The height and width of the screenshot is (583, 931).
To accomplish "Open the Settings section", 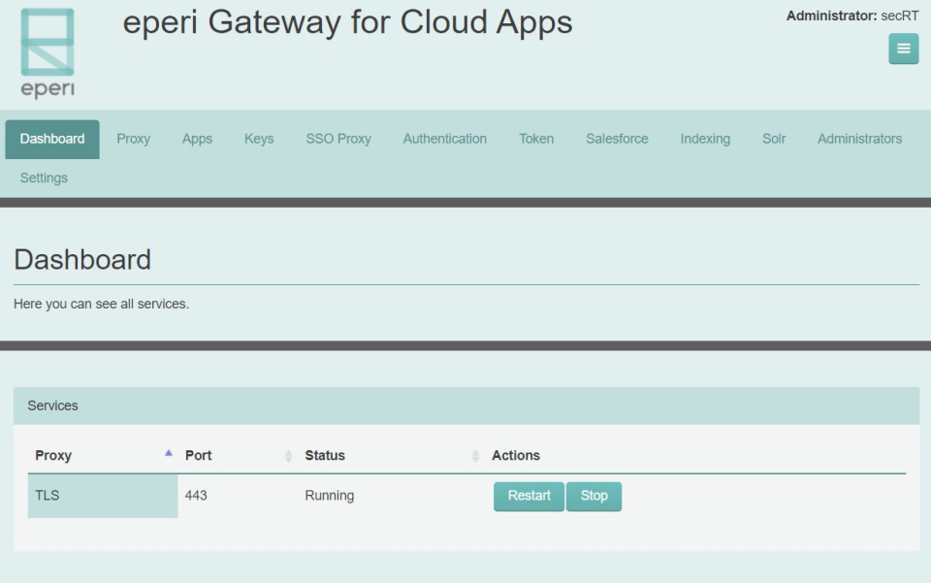I will (43, 178).
